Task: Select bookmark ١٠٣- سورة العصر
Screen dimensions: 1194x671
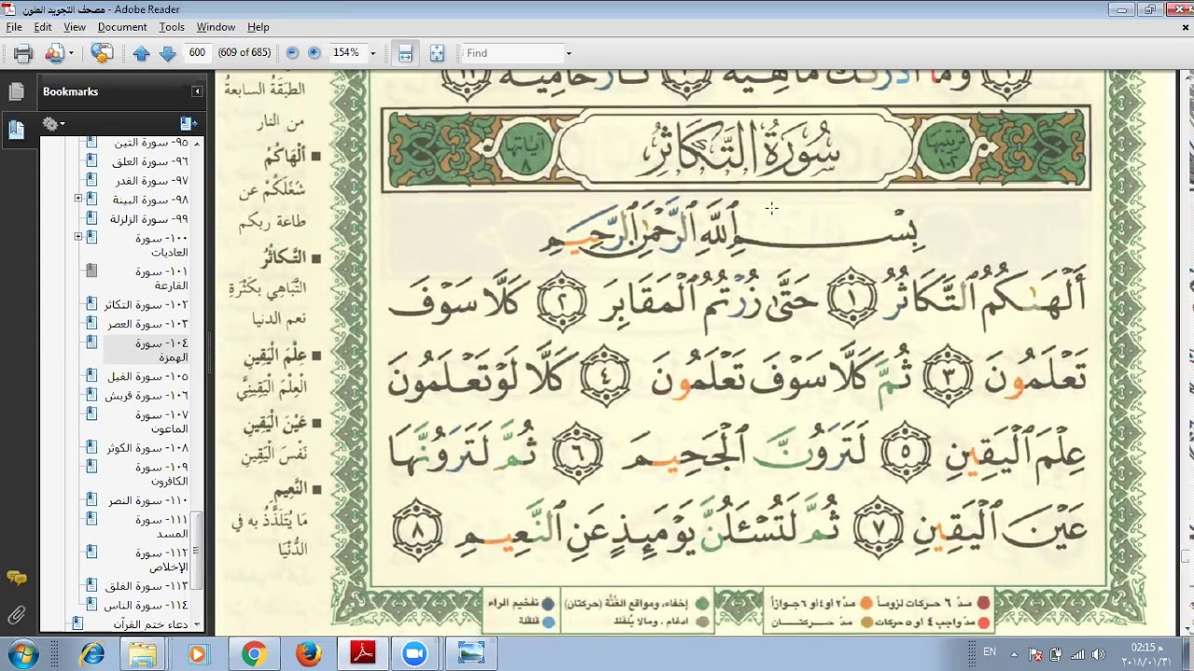Action: [147, 323]
